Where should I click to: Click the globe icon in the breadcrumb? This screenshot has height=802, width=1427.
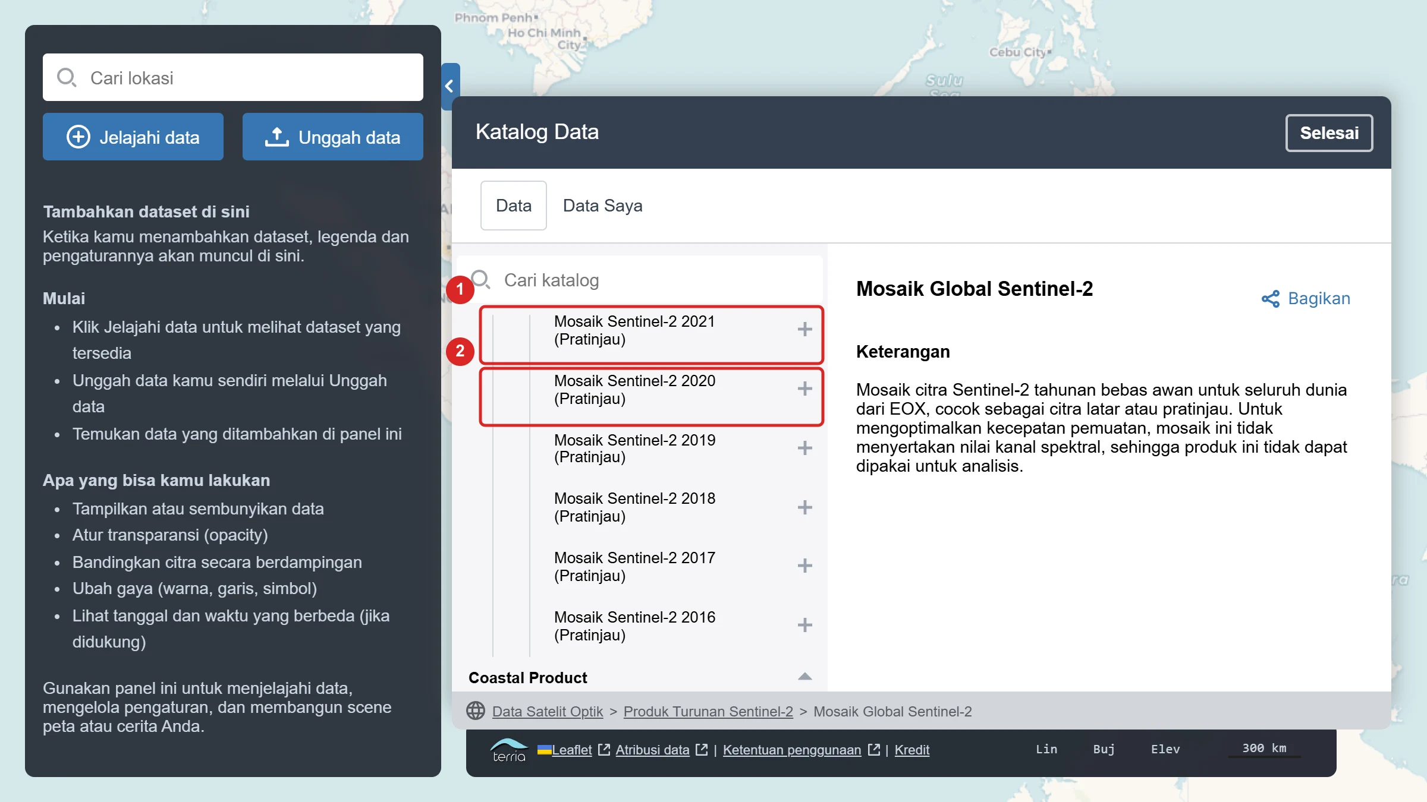[476, 711]
